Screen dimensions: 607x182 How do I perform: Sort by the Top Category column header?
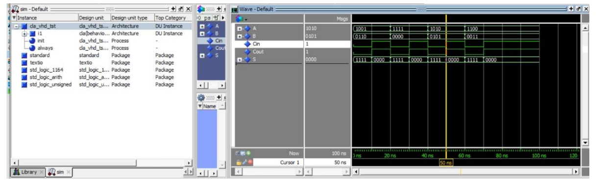[173, 18]
